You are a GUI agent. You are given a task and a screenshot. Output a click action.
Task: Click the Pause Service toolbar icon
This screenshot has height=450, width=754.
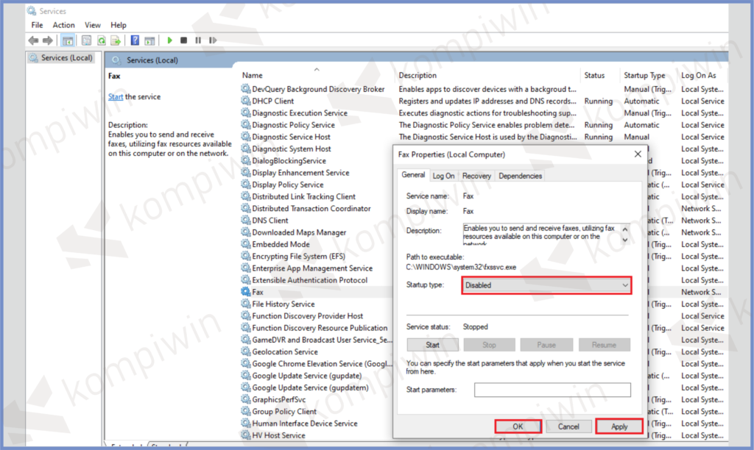pyautogui.click(x=198, y=40)
